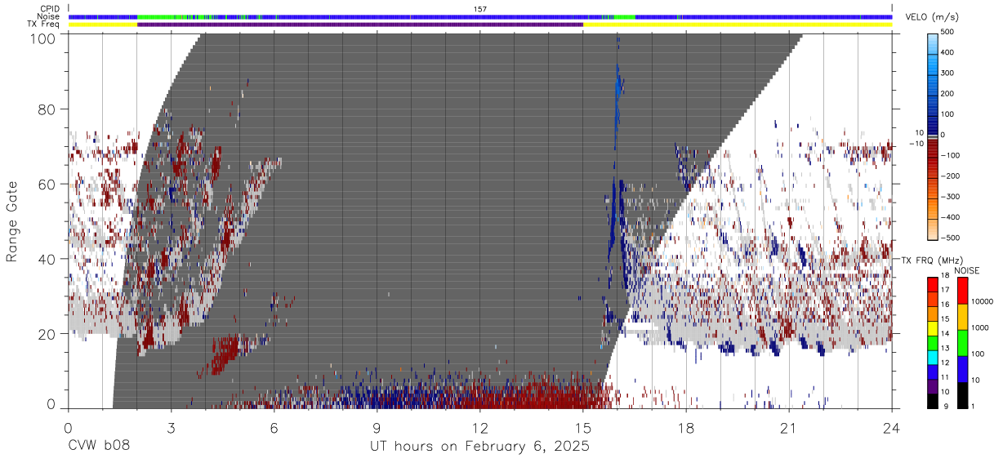Click the CPID label at top left
Image resolution: width=1003 pixels, height=463 pixels.
point(50,9)
